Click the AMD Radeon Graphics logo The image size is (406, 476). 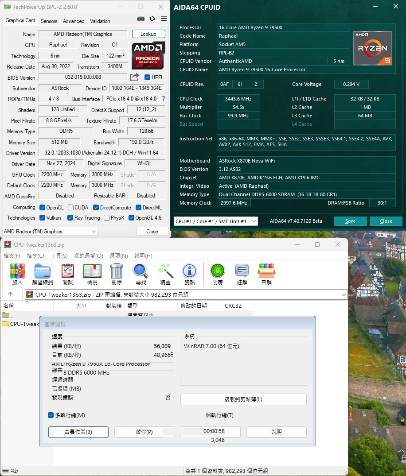point(148,55)
